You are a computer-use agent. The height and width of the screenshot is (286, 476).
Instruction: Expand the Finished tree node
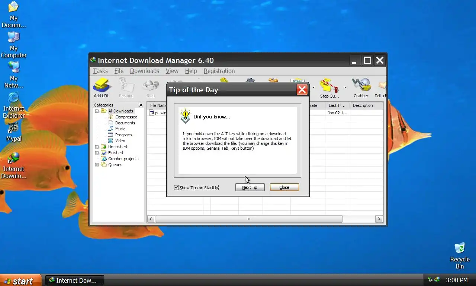97,153
